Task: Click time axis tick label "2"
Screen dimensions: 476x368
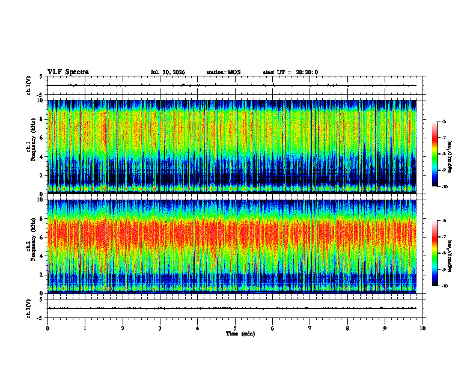Action: (x=123, y=328)
